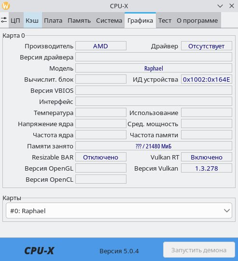Expand the Карты dropdown showing #0: Raphael
The width and height of the screenshot is (238, 261).
click(x=119, y=211)
